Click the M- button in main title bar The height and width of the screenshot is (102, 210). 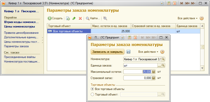pos(193,3)
